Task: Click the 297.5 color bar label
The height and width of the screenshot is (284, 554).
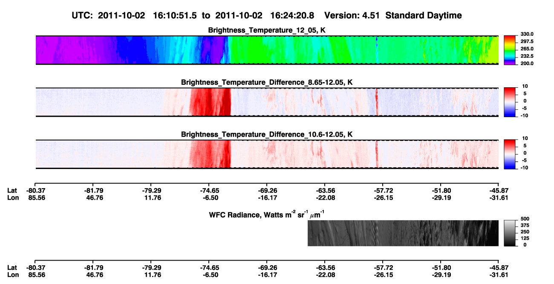Action: point(527,41)
